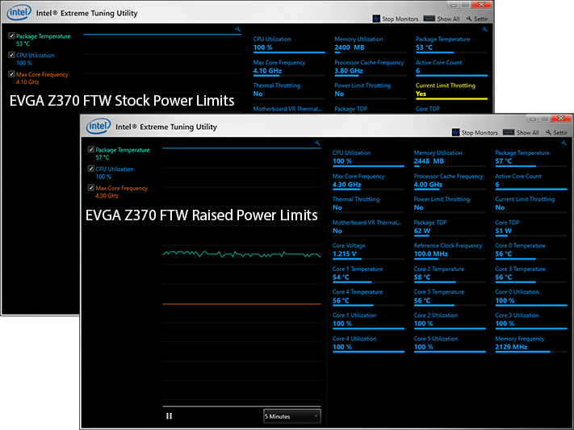Click graph wrench icon in front window

(317, 143)
